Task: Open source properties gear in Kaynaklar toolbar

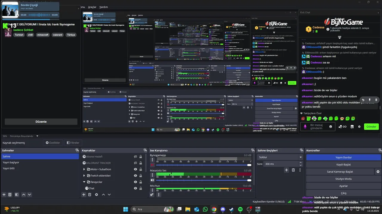Action: point(96,195)
